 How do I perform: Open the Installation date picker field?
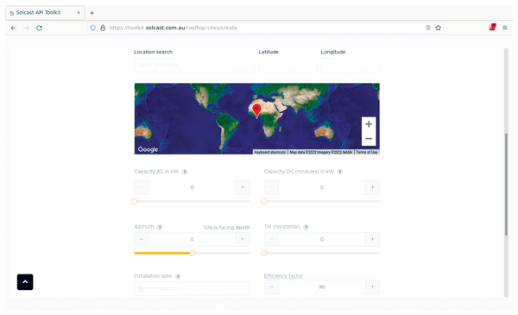[192, 288]
